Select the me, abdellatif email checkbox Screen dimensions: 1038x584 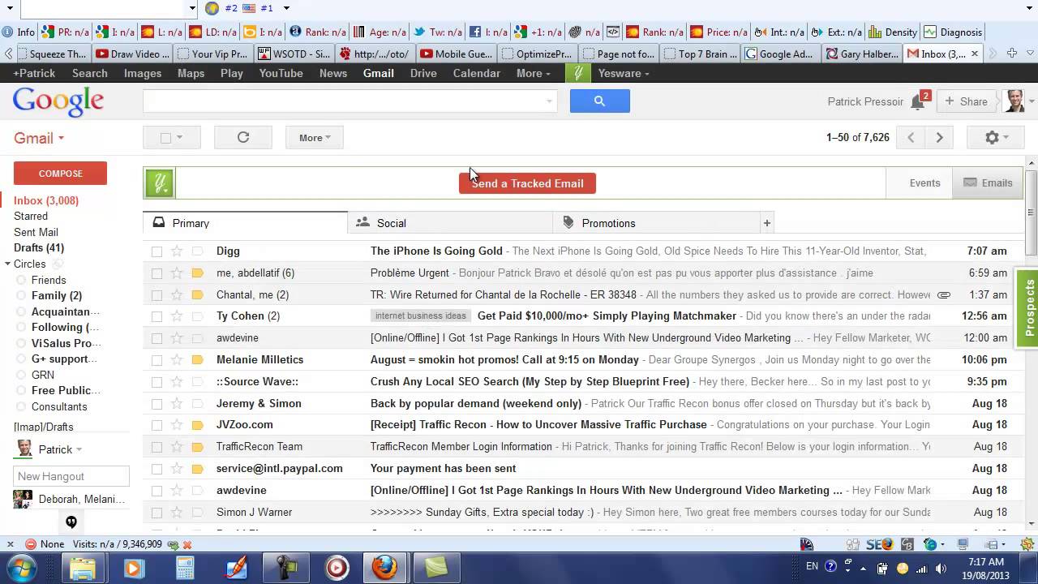[157, 273]
